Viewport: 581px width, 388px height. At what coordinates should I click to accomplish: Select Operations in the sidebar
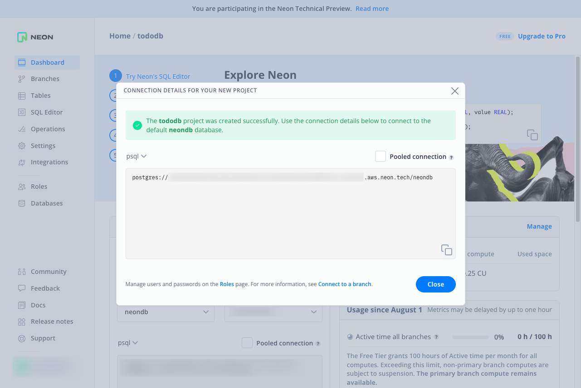tap(48, 129)
